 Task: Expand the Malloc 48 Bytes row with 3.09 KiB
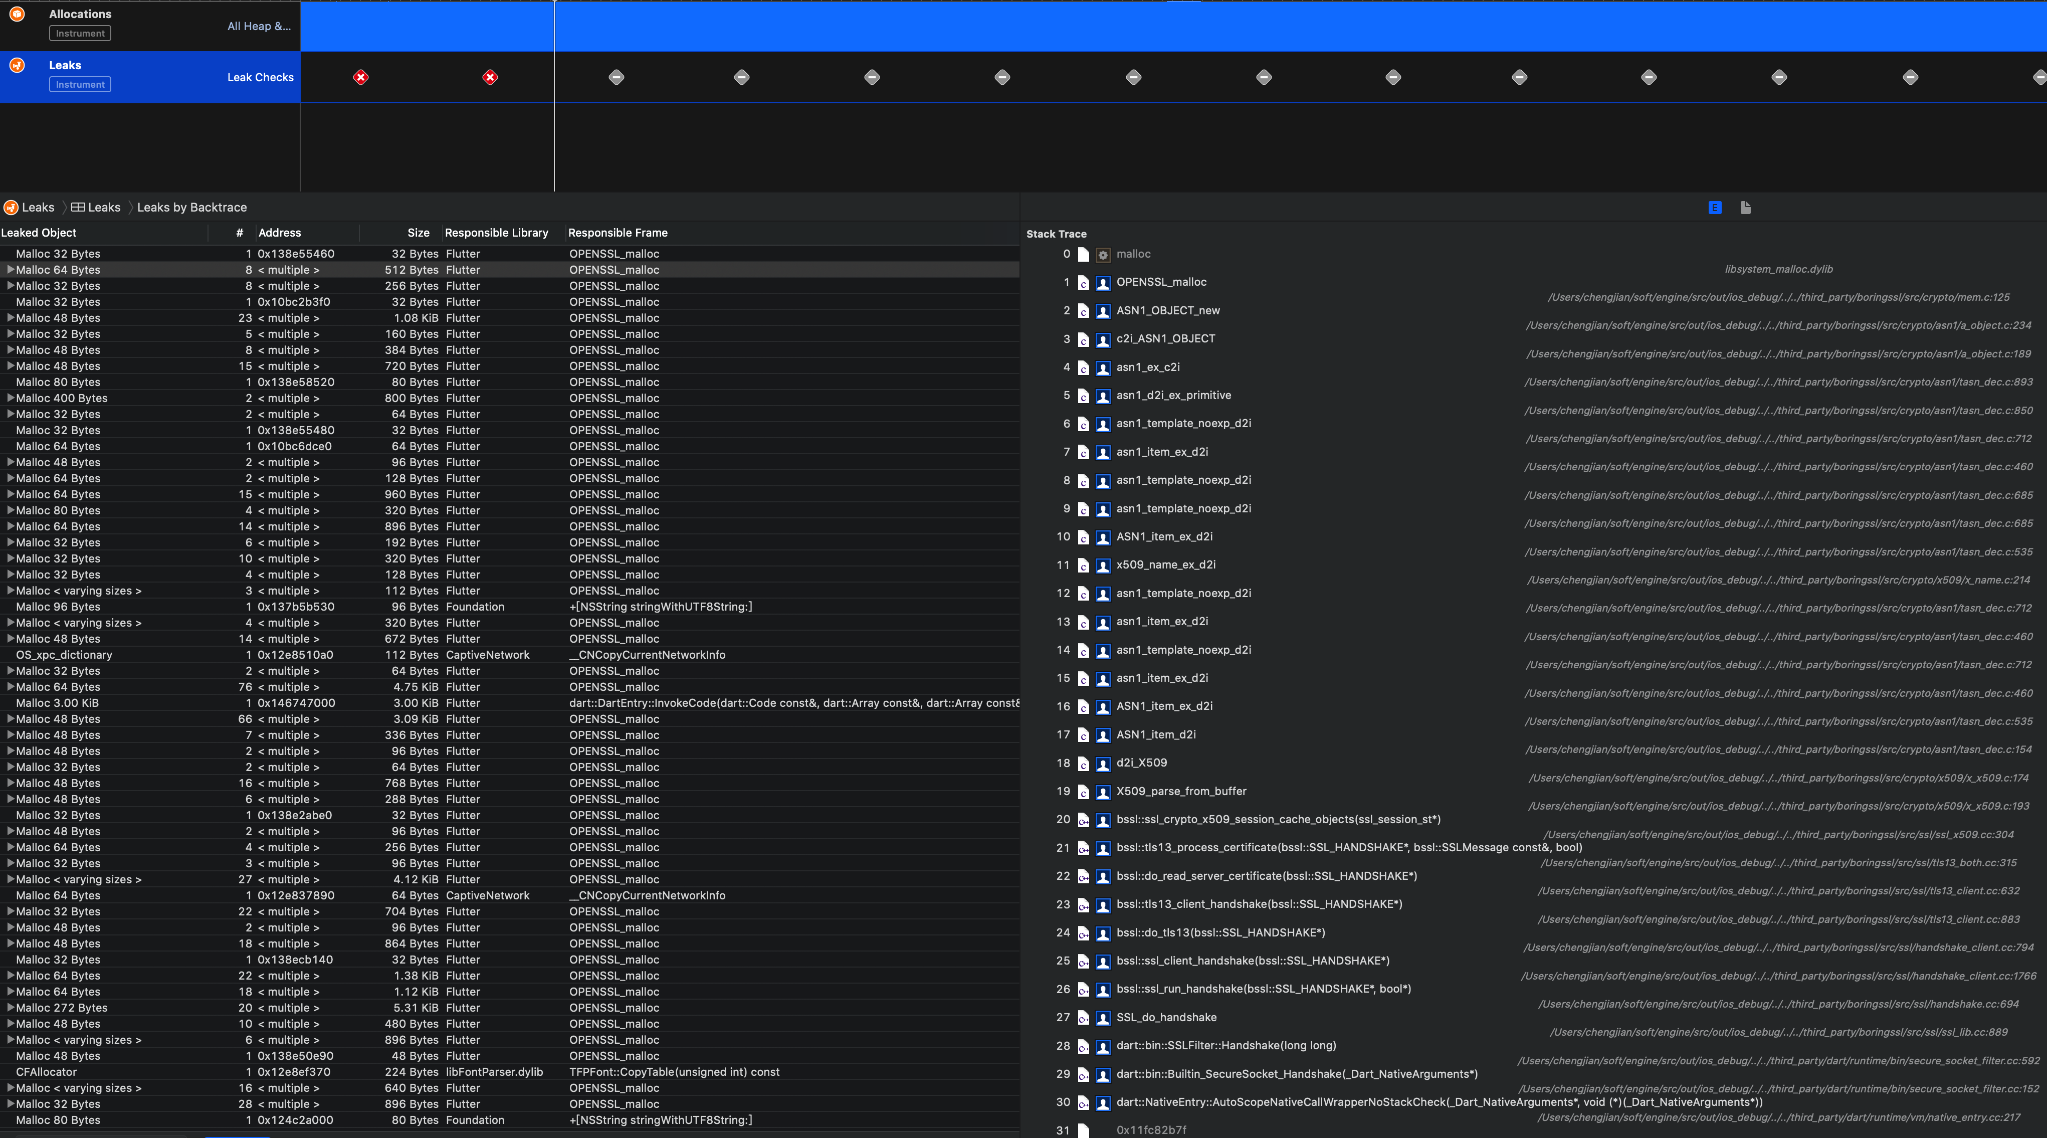[x=11, y=719]
